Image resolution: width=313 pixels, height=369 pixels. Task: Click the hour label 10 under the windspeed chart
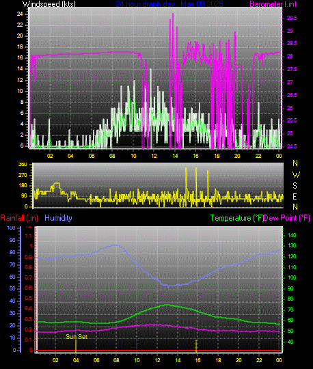tap(133, 156)
